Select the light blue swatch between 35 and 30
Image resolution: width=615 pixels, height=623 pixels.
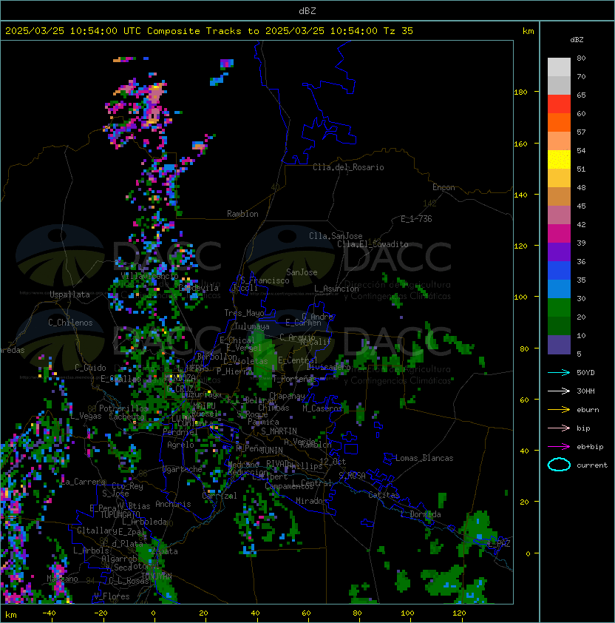559,289
